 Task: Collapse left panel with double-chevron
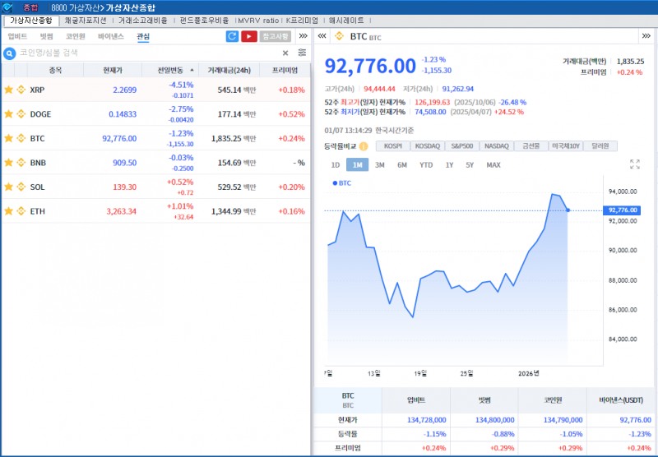pos(322,36)
